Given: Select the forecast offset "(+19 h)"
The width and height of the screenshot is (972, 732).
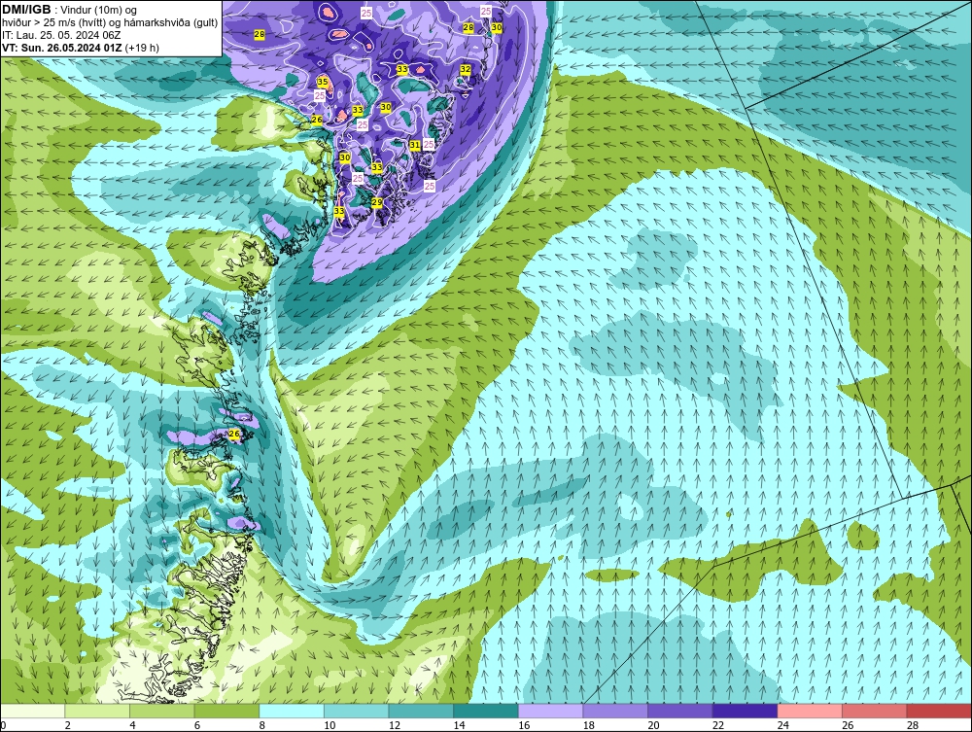Looking at the screenshot, I should coord(142,48).
